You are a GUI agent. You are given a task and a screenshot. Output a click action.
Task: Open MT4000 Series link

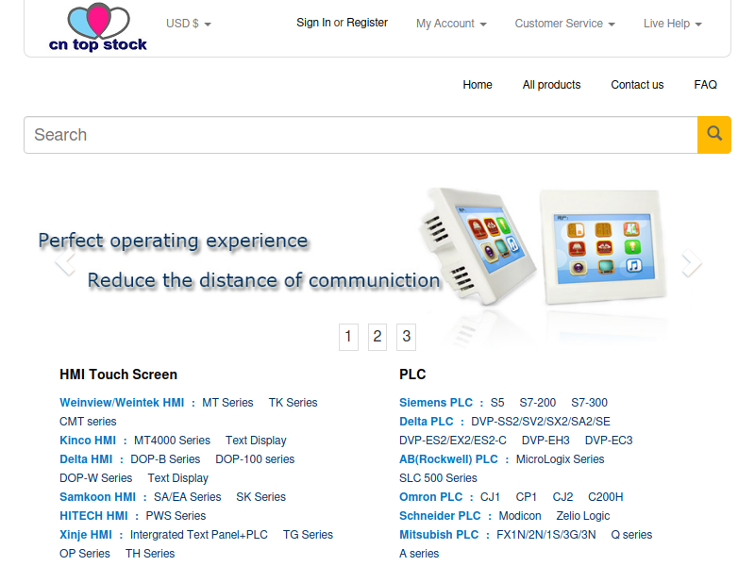172,441
